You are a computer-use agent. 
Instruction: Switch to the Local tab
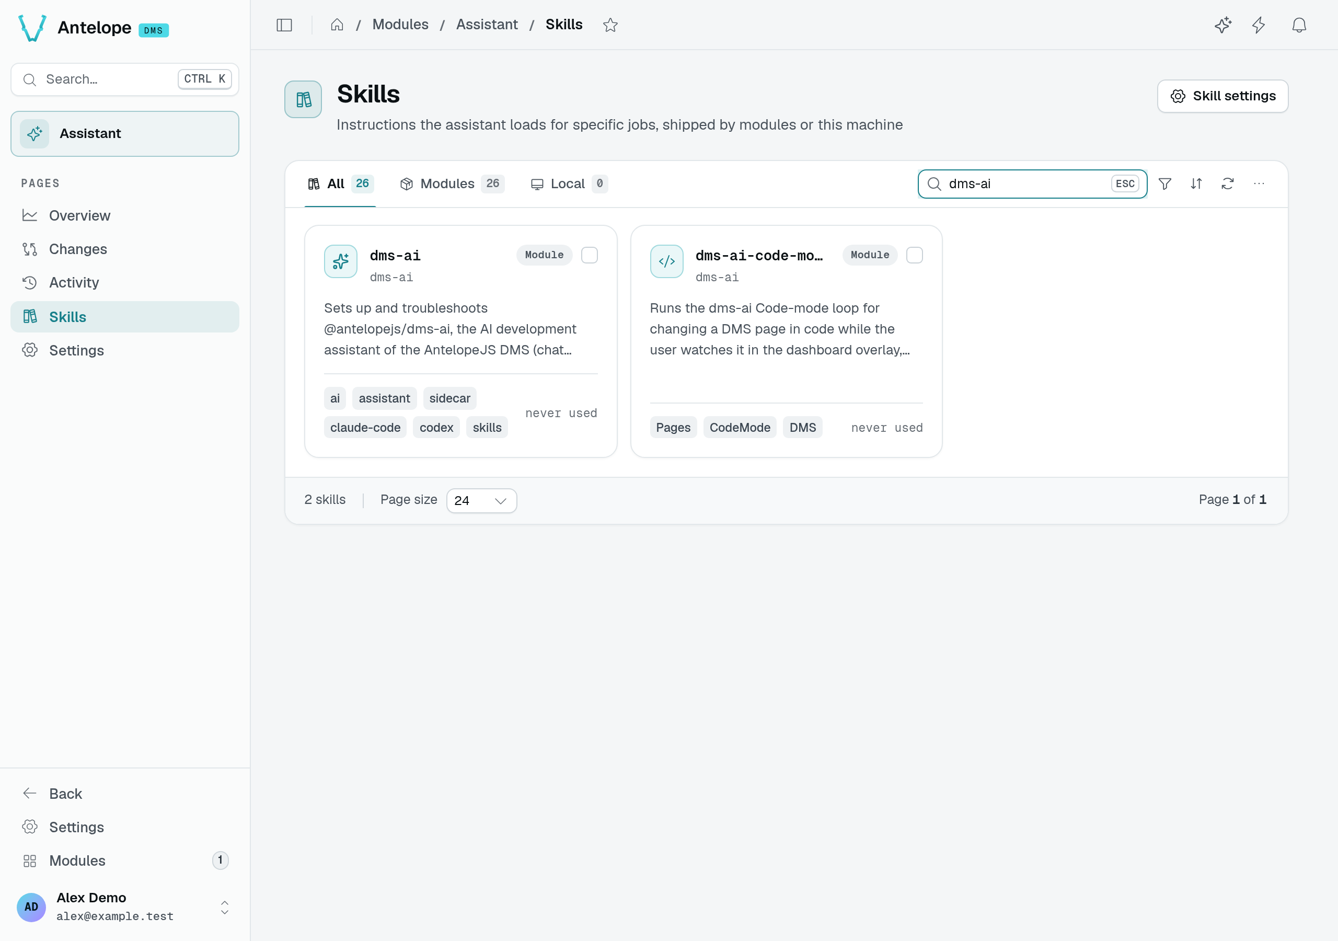click(569, 183)
